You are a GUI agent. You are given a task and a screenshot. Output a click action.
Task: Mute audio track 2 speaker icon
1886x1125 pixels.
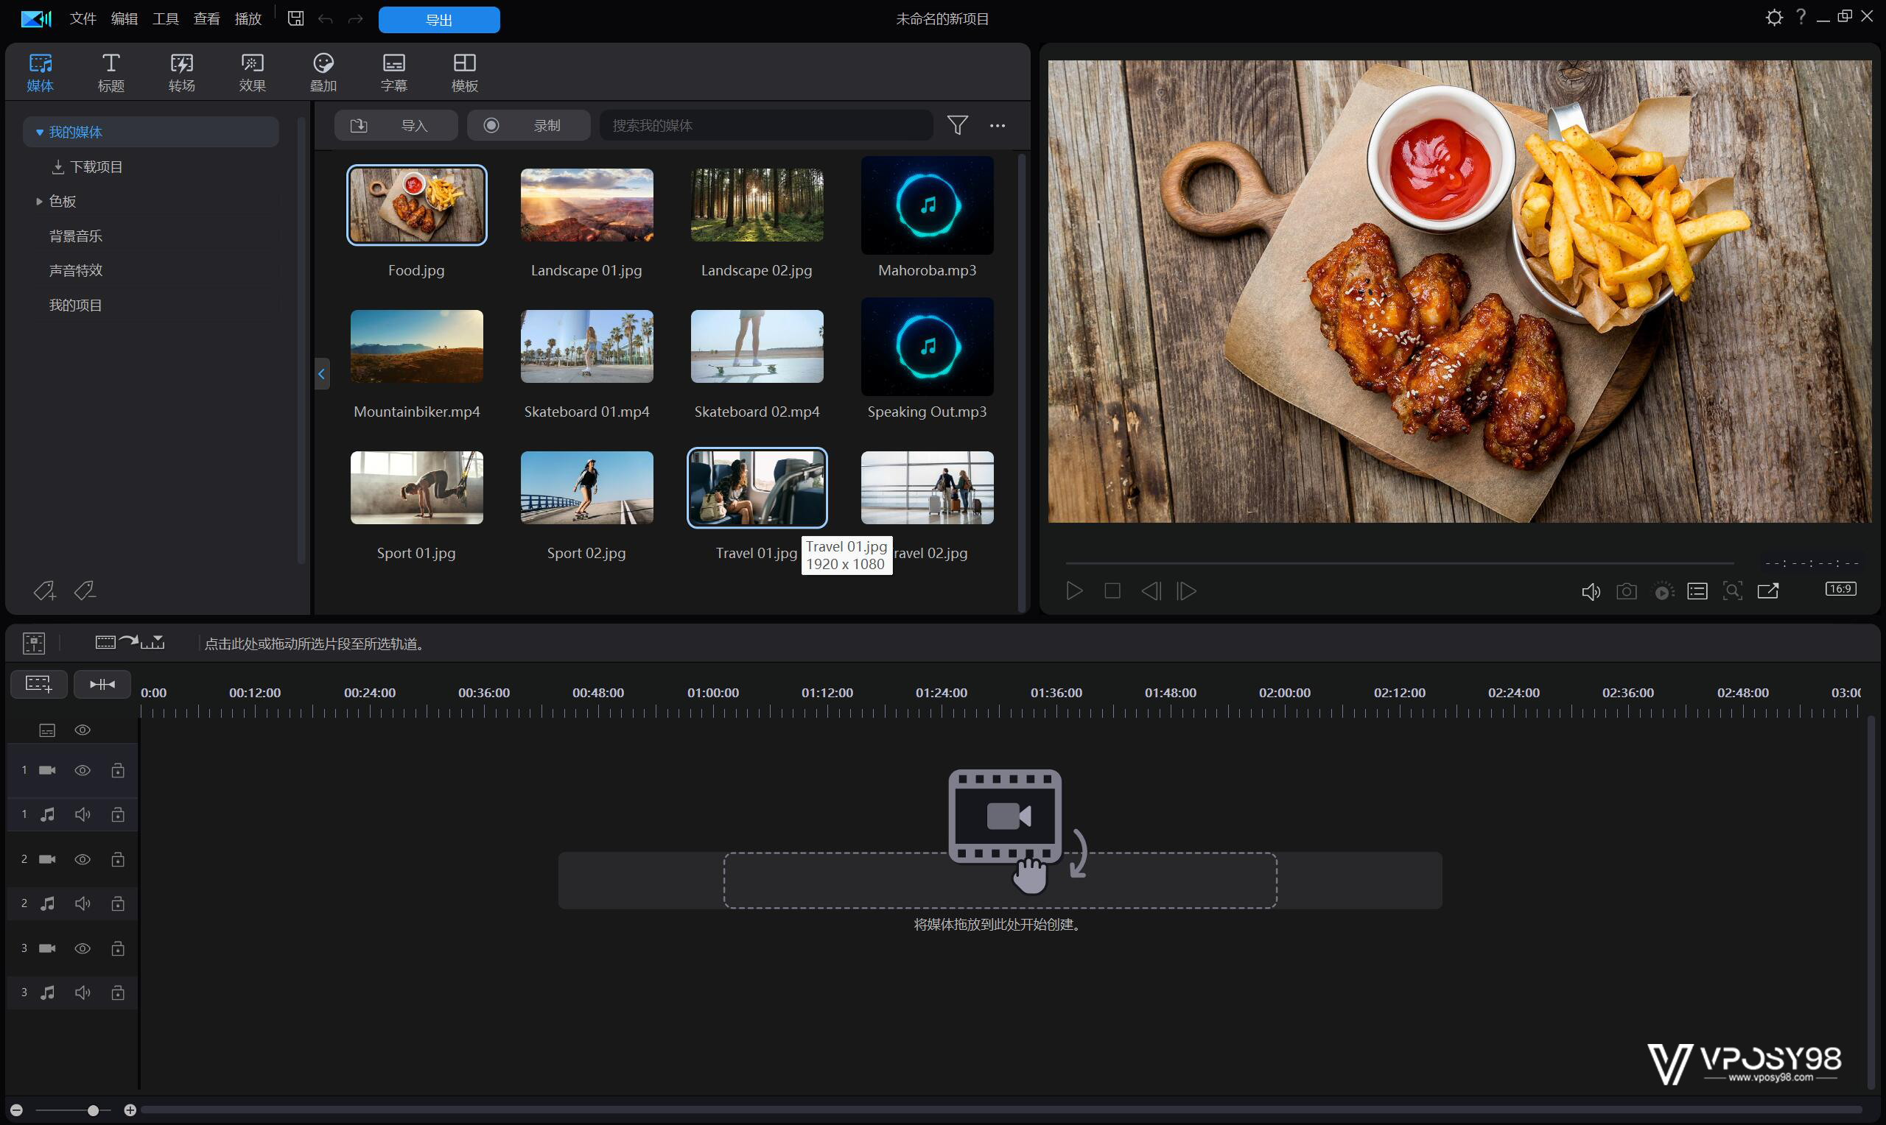(83, 903)
